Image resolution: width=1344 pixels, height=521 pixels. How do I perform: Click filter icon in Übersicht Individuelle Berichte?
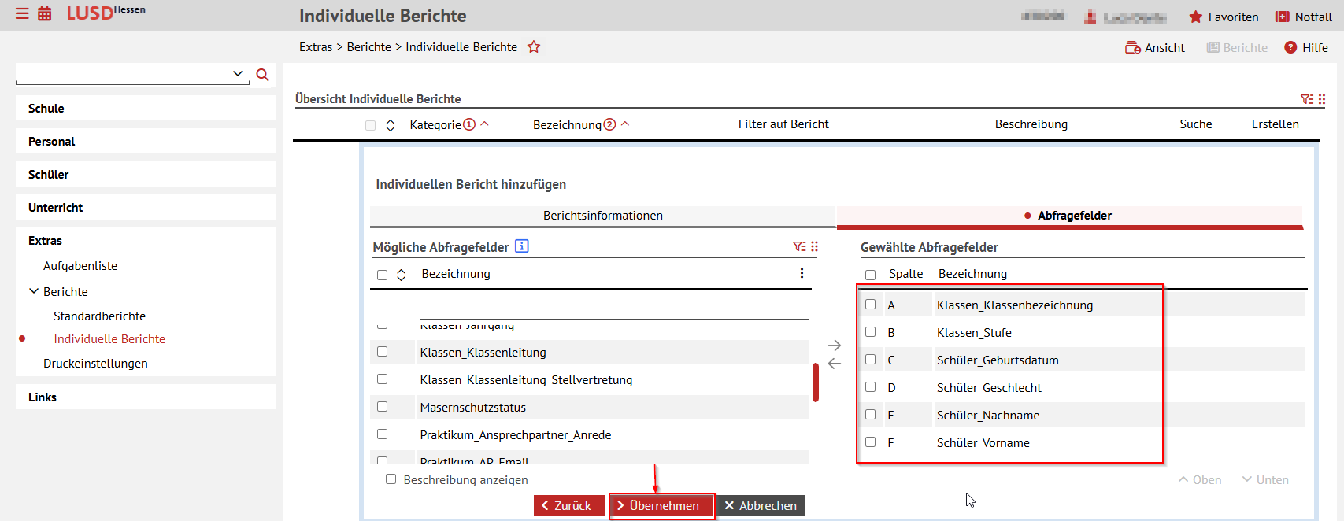pos(1306,99)
